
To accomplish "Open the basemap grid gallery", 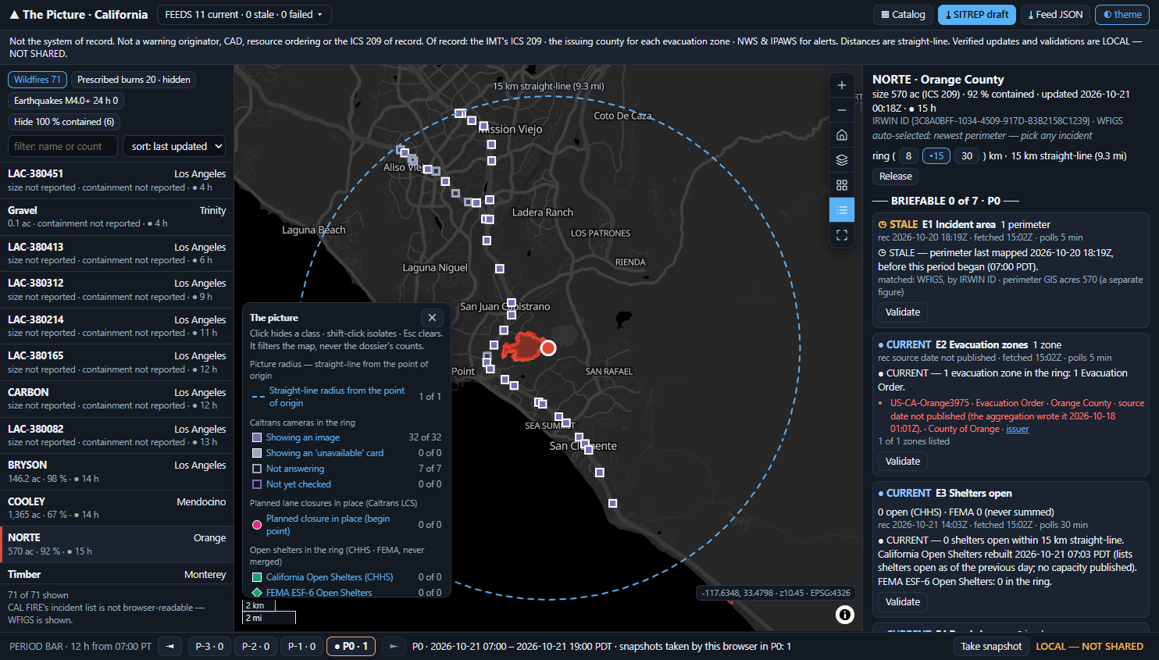I will coord(841,185).
